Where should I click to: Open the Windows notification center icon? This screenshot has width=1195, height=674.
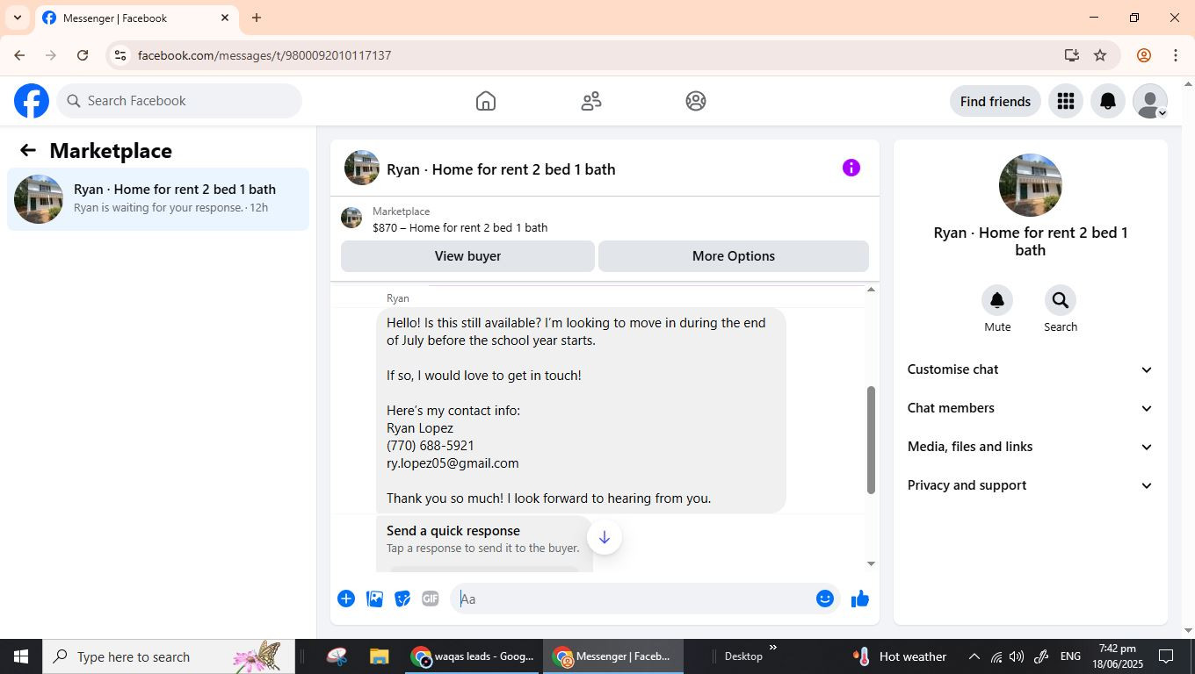(1166, 656)
